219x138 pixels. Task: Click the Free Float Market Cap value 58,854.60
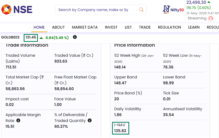click(x=64, y=89)
